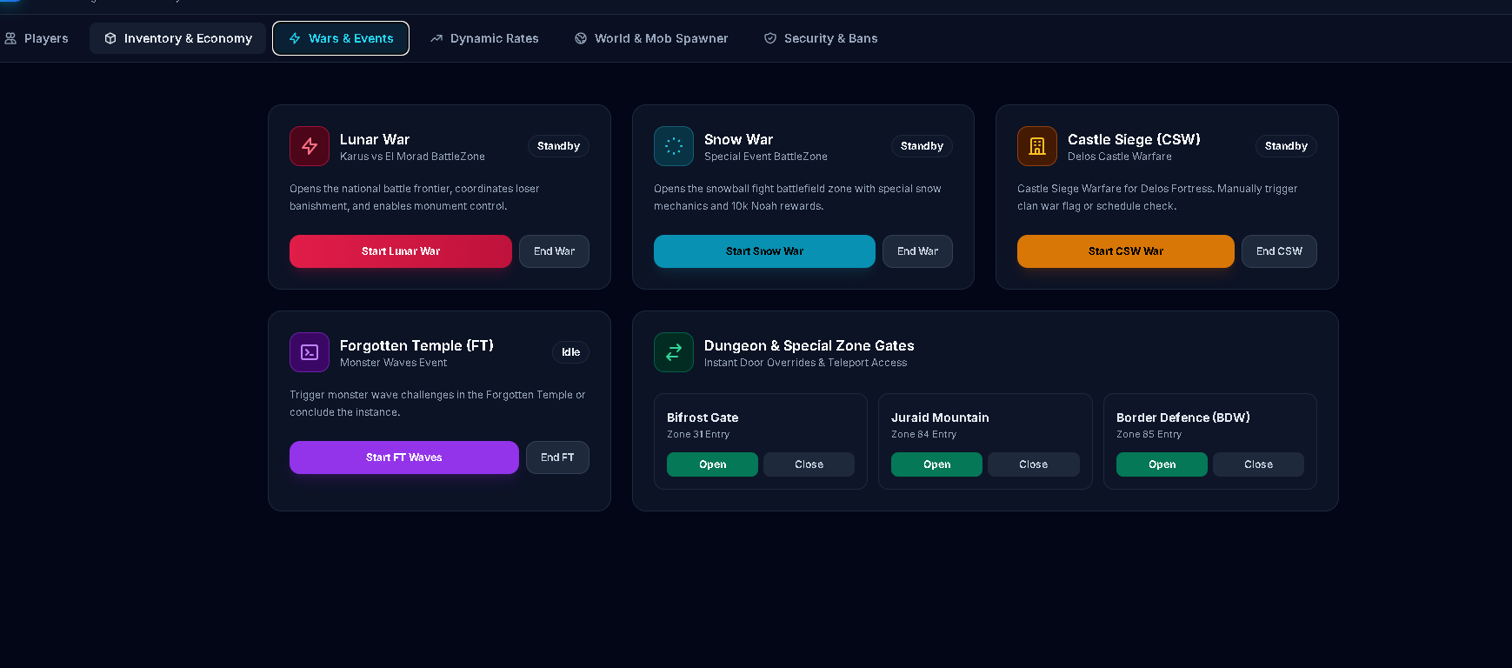1512x668 pixels.
Task: Open the Juraid Mountain gate
Action: [x=936, y=464]
